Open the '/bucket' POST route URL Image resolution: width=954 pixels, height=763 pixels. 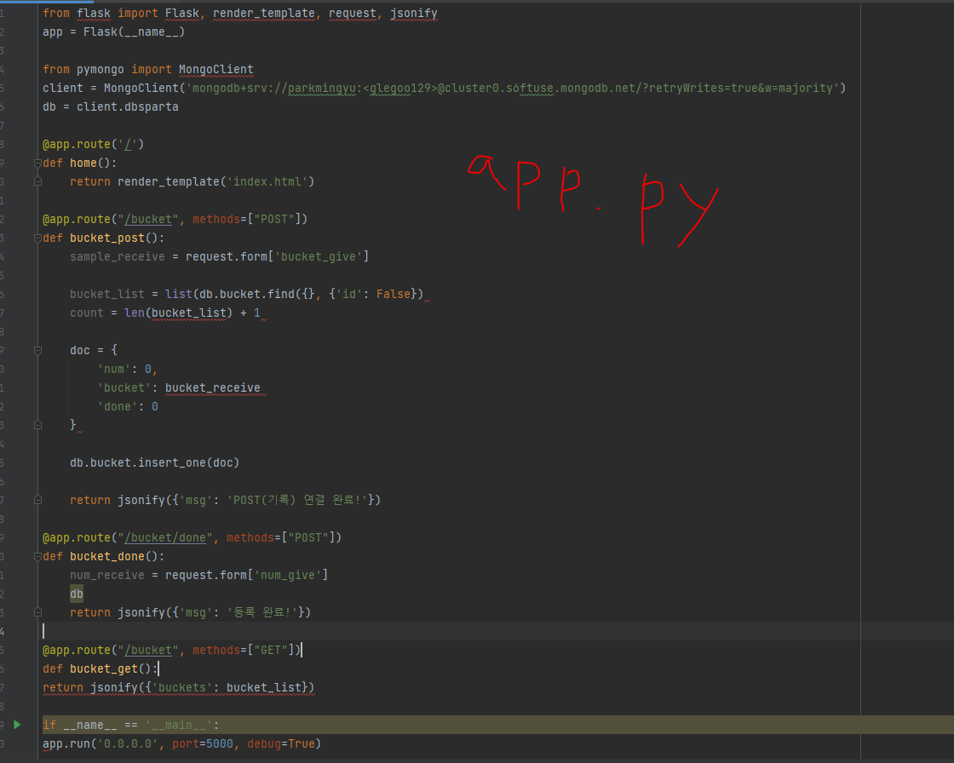[x=148, y=219]
